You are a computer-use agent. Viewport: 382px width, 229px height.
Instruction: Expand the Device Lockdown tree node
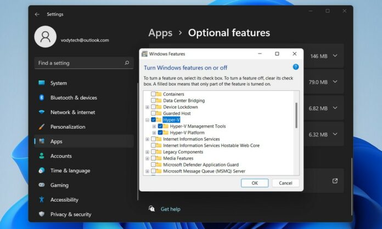pyautogui.click(x=147, y=107)
